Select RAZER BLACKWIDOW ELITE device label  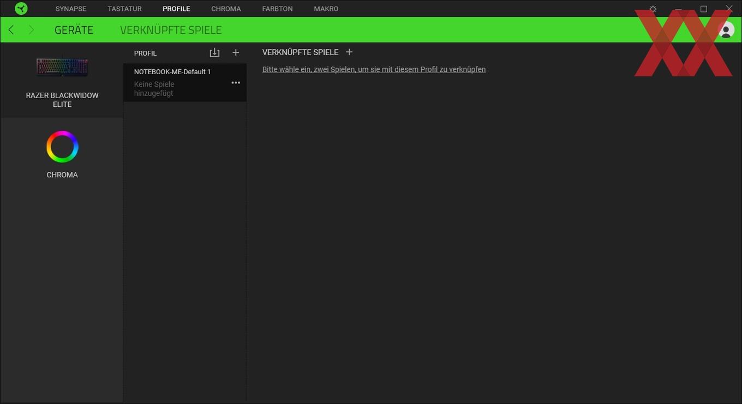click(x=62, y=100)
